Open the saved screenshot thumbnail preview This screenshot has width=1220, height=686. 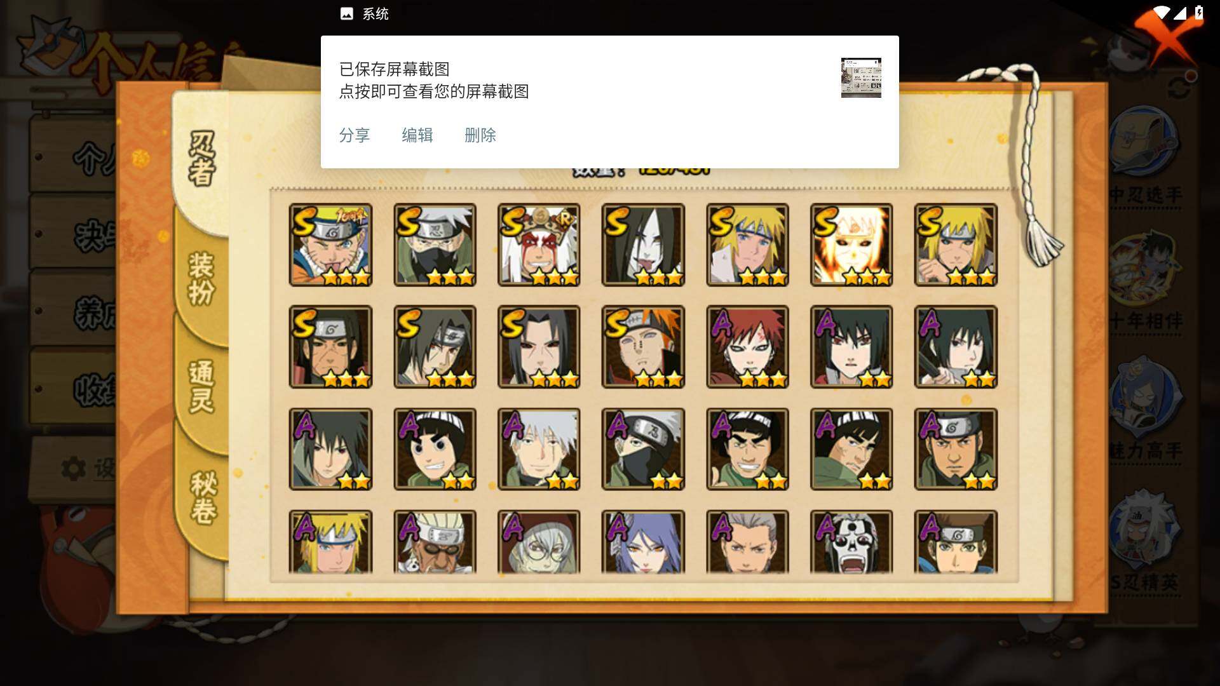pos(861,77)
